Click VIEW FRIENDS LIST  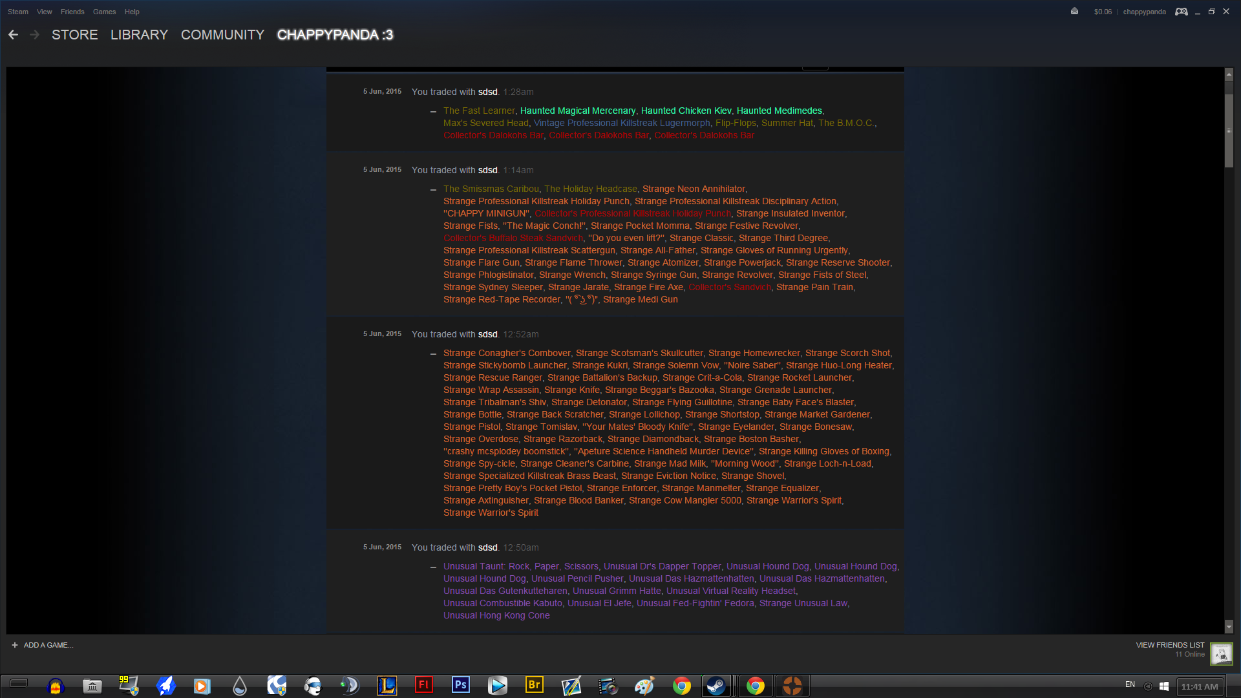(1170, 645)
